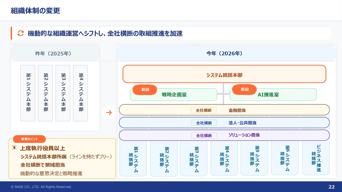Select the 昨年（2025年） header

pyautogui.click(x=55, y=54)
